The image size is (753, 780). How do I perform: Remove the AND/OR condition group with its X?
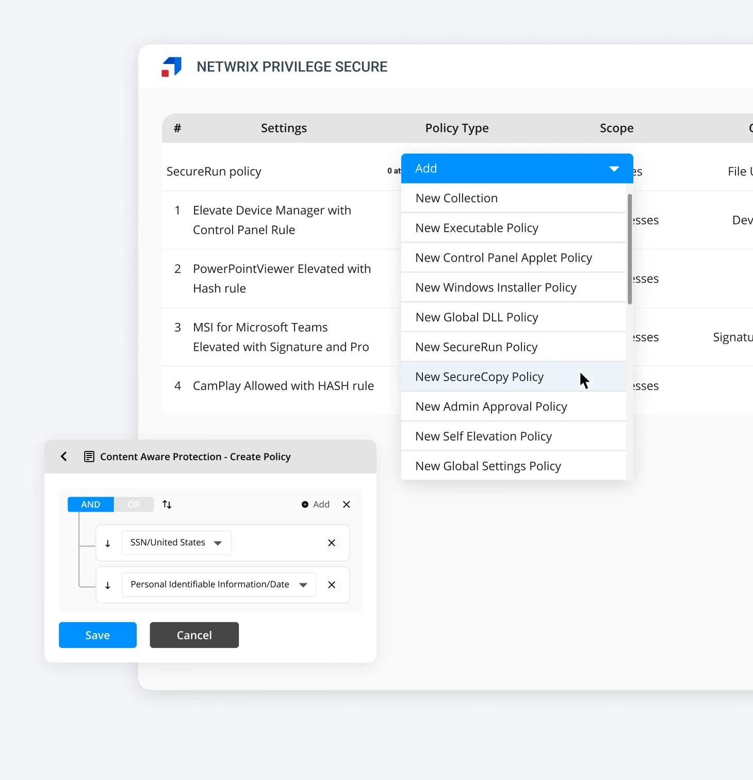(347, 505)
